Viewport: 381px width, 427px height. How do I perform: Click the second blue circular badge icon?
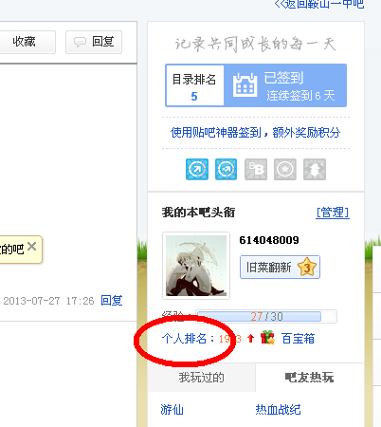(226, 169)
